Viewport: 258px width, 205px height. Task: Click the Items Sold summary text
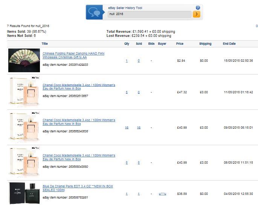point(26,32)
